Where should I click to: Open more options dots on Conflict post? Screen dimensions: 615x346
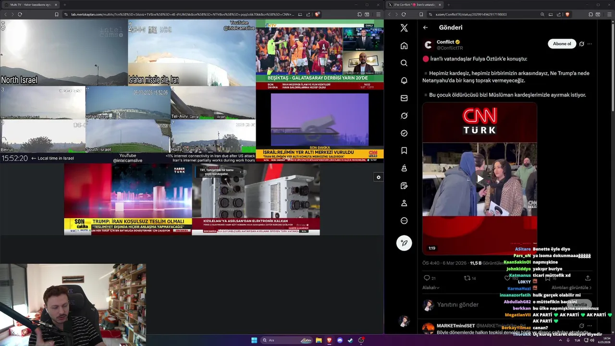click(x=590, y=44)
